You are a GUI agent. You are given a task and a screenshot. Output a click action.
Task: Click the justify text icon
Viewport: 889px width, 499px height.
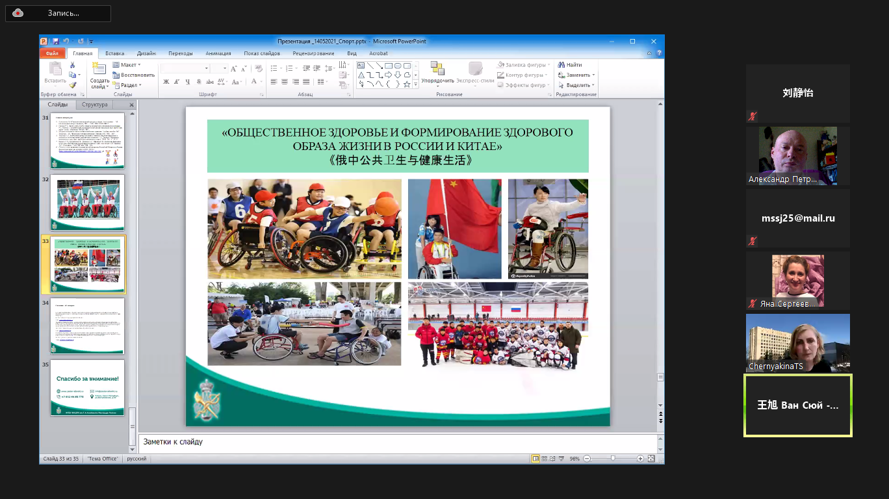305,82
